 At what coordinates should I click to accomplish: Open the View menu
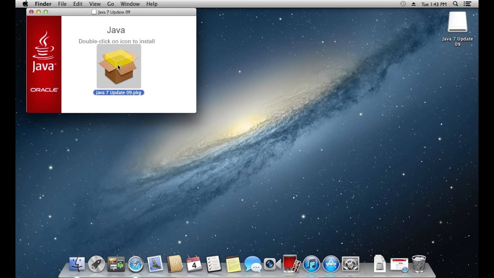pos(95,4)
